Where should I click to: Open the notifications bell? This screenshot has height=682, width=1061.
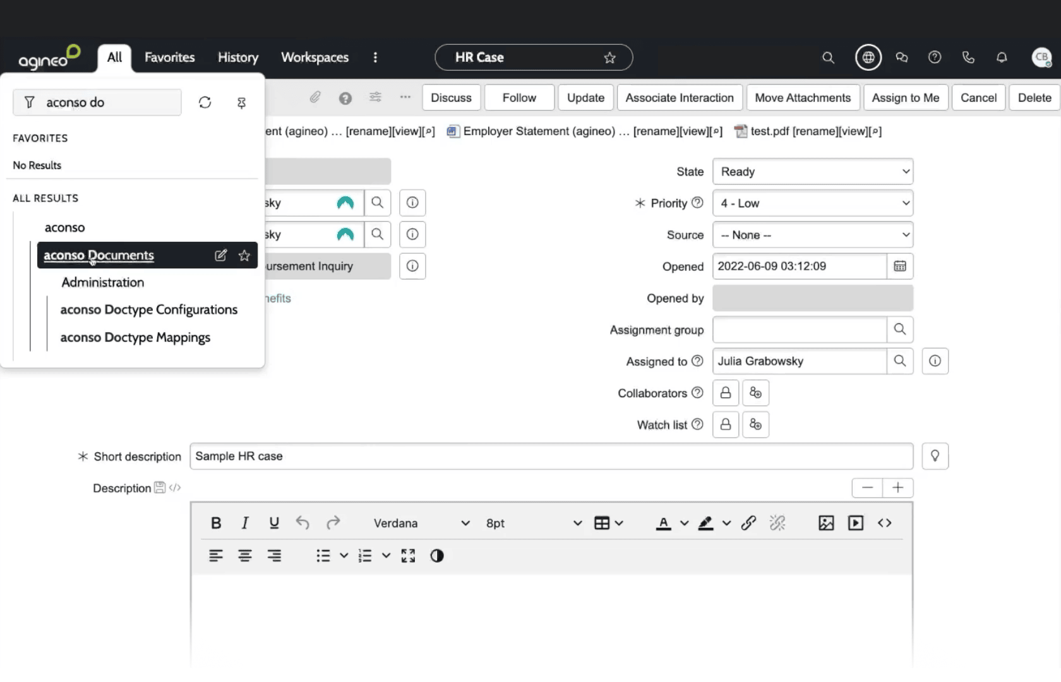click(1002, 57)
